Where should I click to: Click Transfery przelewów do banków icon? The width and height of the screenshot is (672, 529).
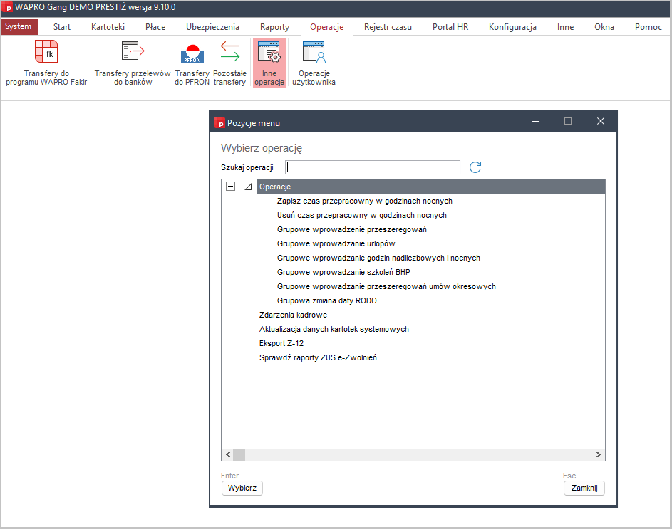click(x=133, y=53)
